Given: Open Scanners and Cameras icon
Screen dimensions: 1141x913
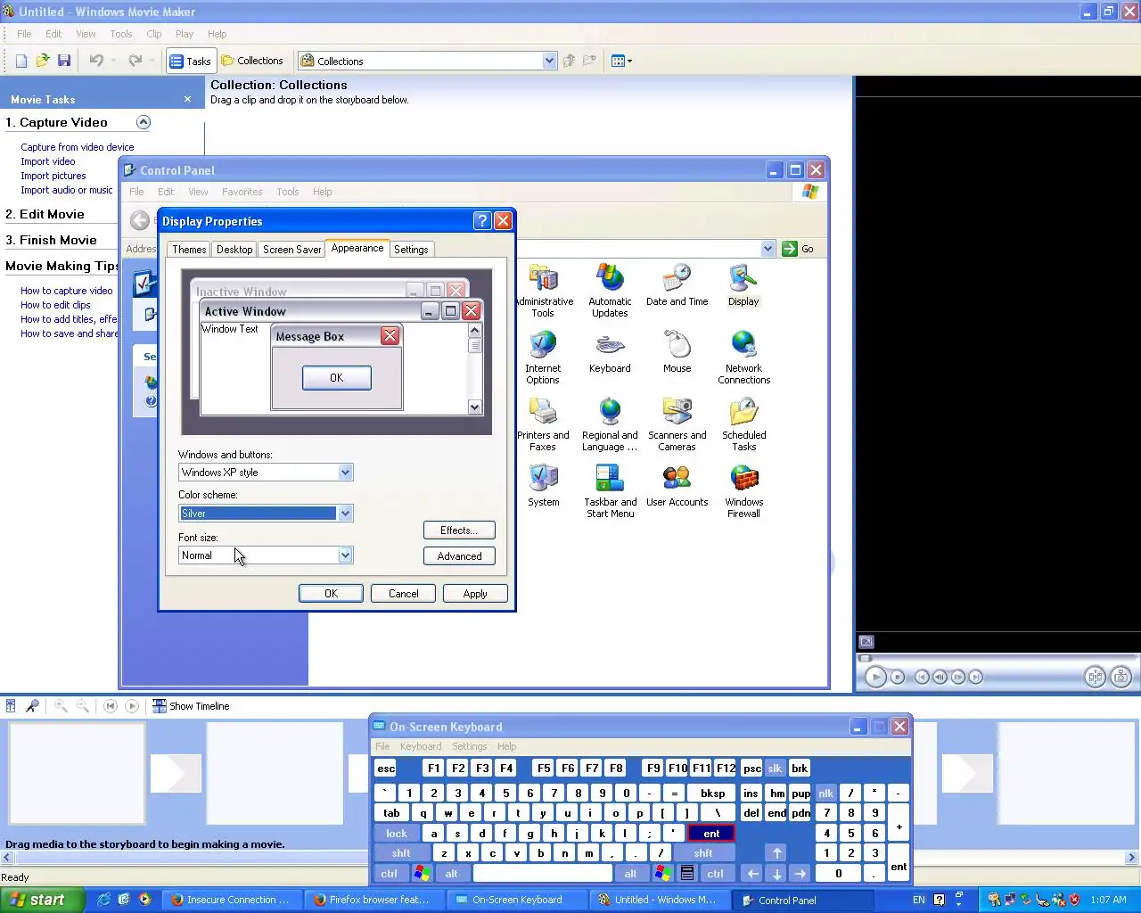Looking at the screenshot, I should [677, 424].
